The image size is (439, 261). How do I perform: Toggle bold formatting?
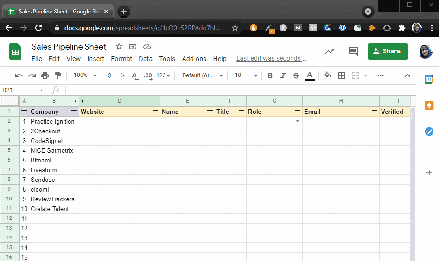[x=270, y=75]
